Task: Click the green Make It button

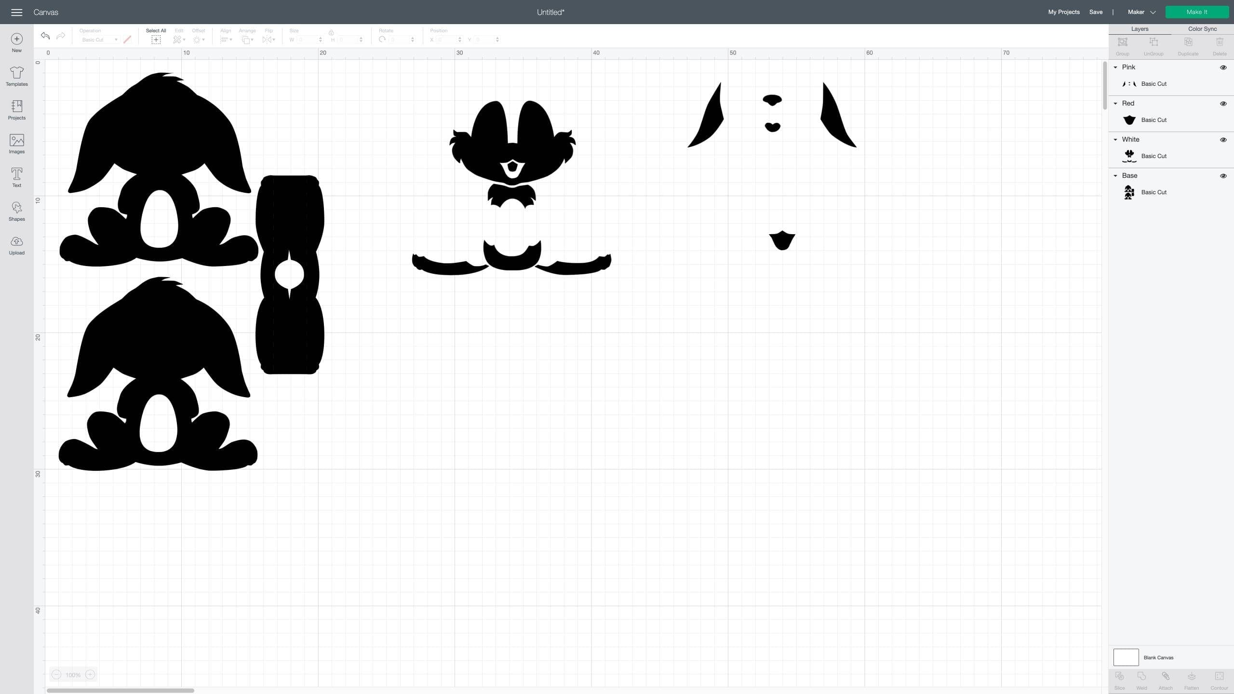Action: (1197, 12)
